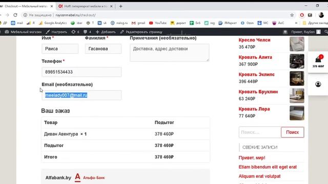Expand hidden bookmarks chevron
Image resolution: width=328 pixels, height=184 pixels.
[x=296, y=23]
